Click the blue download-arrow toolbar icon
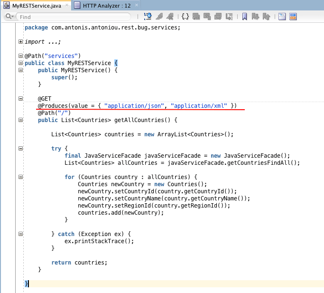The image size is (324, 293). [148, 16]
